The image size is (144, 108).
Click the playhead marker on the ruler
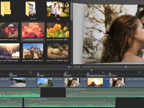(x=91, y=70)
